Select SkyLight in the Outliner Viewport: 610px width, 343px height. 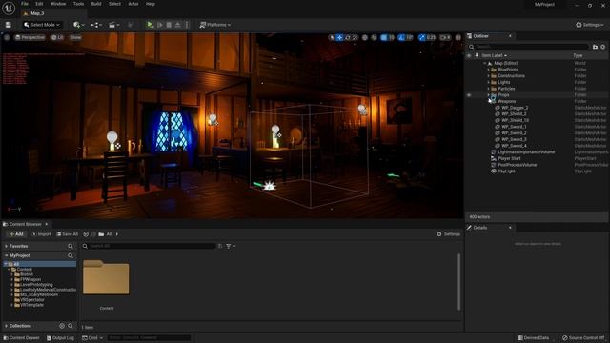tap(506, 171)
